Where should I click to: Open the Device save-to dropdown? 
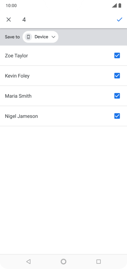coord(40,37)
